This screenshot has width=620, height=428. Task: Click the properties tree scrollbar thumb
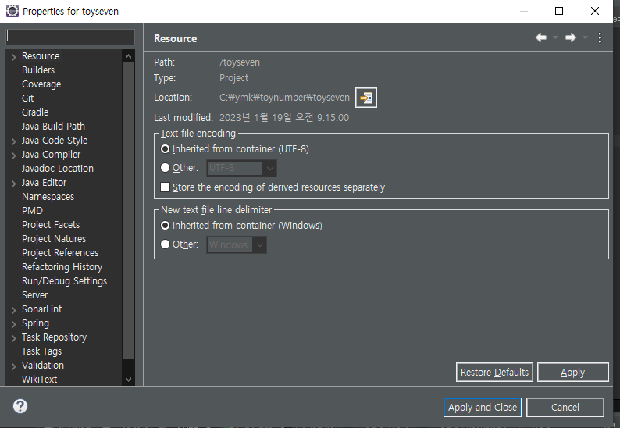tap(128, 211)
